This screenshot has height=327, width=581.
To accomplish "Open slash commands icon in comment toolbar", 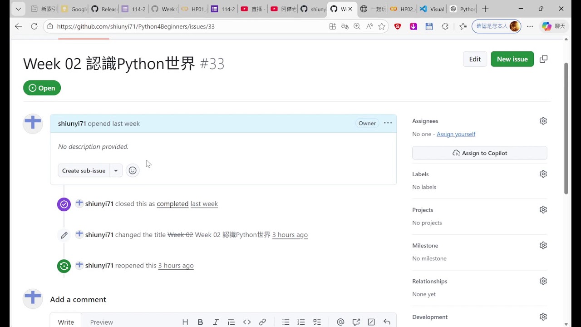I will (371, 322).
